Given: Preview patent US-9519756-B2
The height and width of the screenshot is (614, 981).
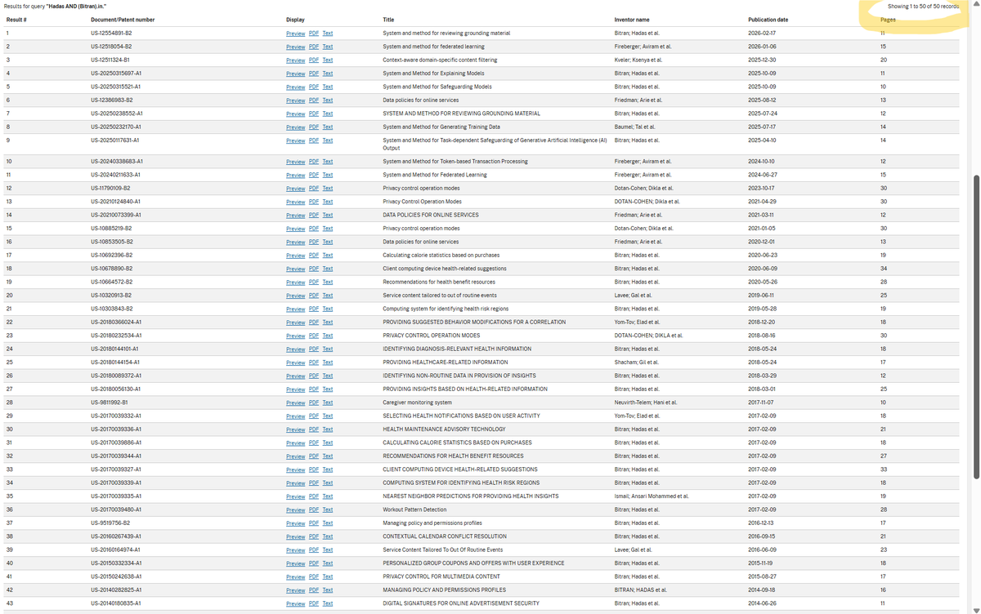Looking at the screenshot, I should 295,523.
